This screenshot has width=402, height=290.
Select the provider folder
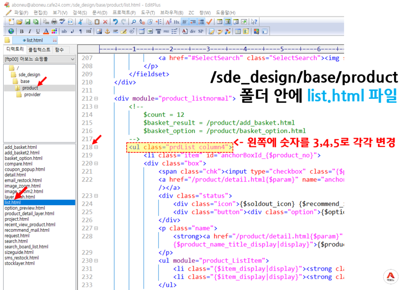(32, 94)
